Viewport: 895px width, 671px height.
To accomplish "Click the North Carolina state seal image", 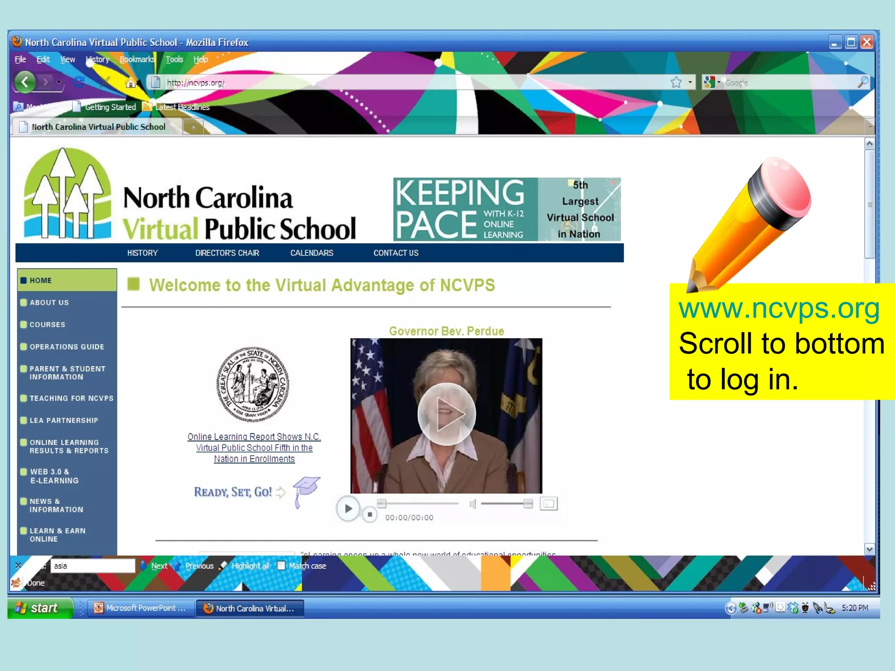I will point(253,384).
